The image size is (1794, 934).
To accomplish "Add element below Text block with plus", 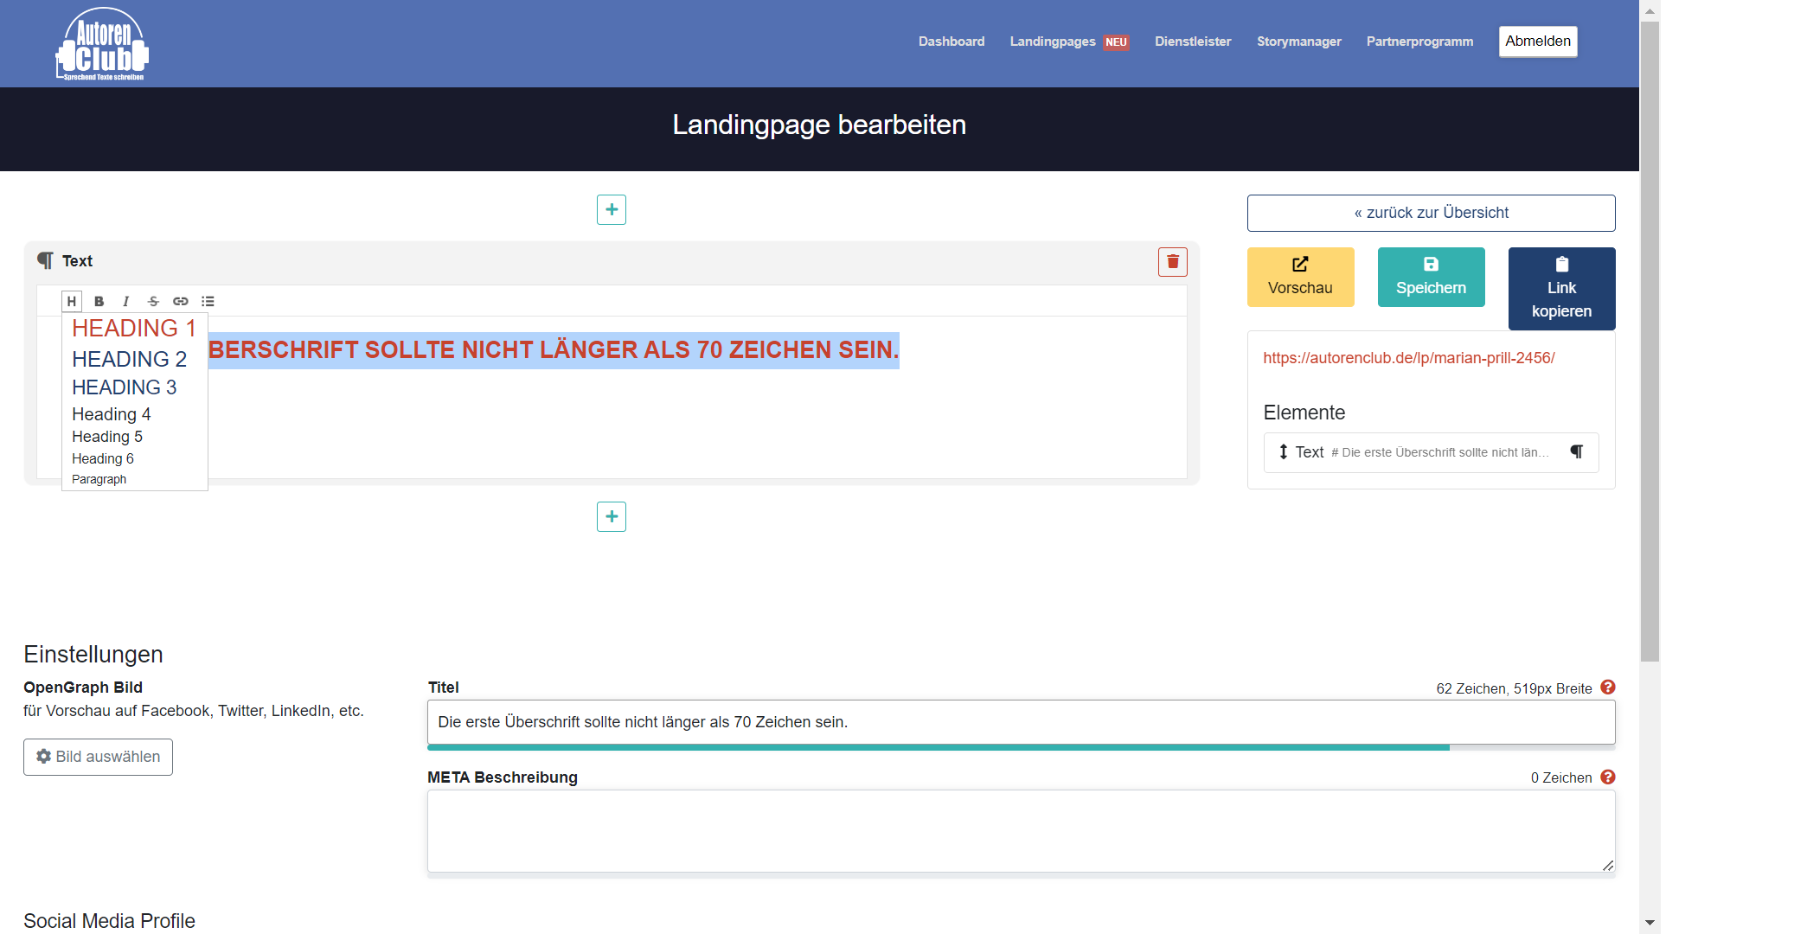I will 611,516.
